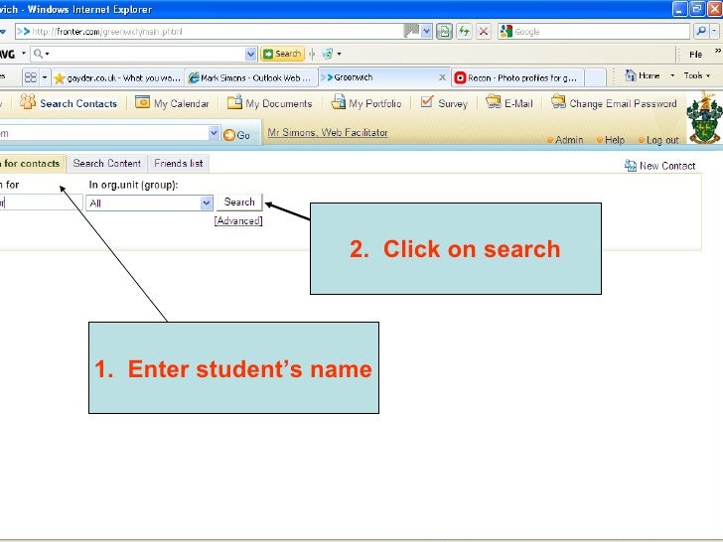The image size is (723, 542).
Task: Select the Search Content tab
Action: (x=106, y=163)
